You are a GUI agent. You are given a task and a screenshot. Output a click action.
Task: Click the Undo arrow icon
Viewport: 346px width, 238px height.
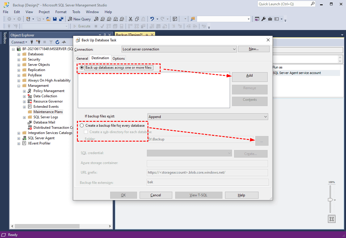(152, 19)
